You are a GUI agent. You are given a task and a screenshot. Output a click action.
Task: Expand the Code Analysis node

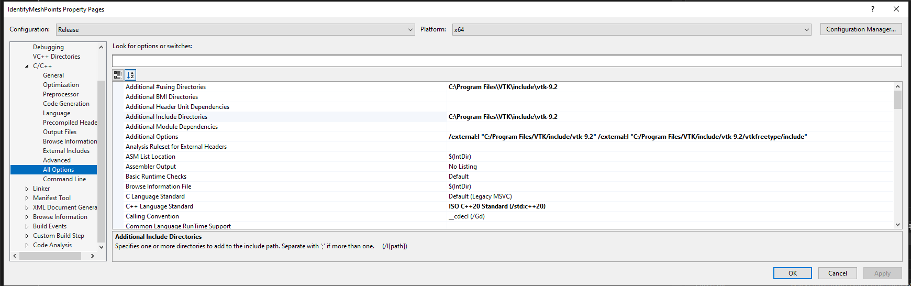pos(27,245)
